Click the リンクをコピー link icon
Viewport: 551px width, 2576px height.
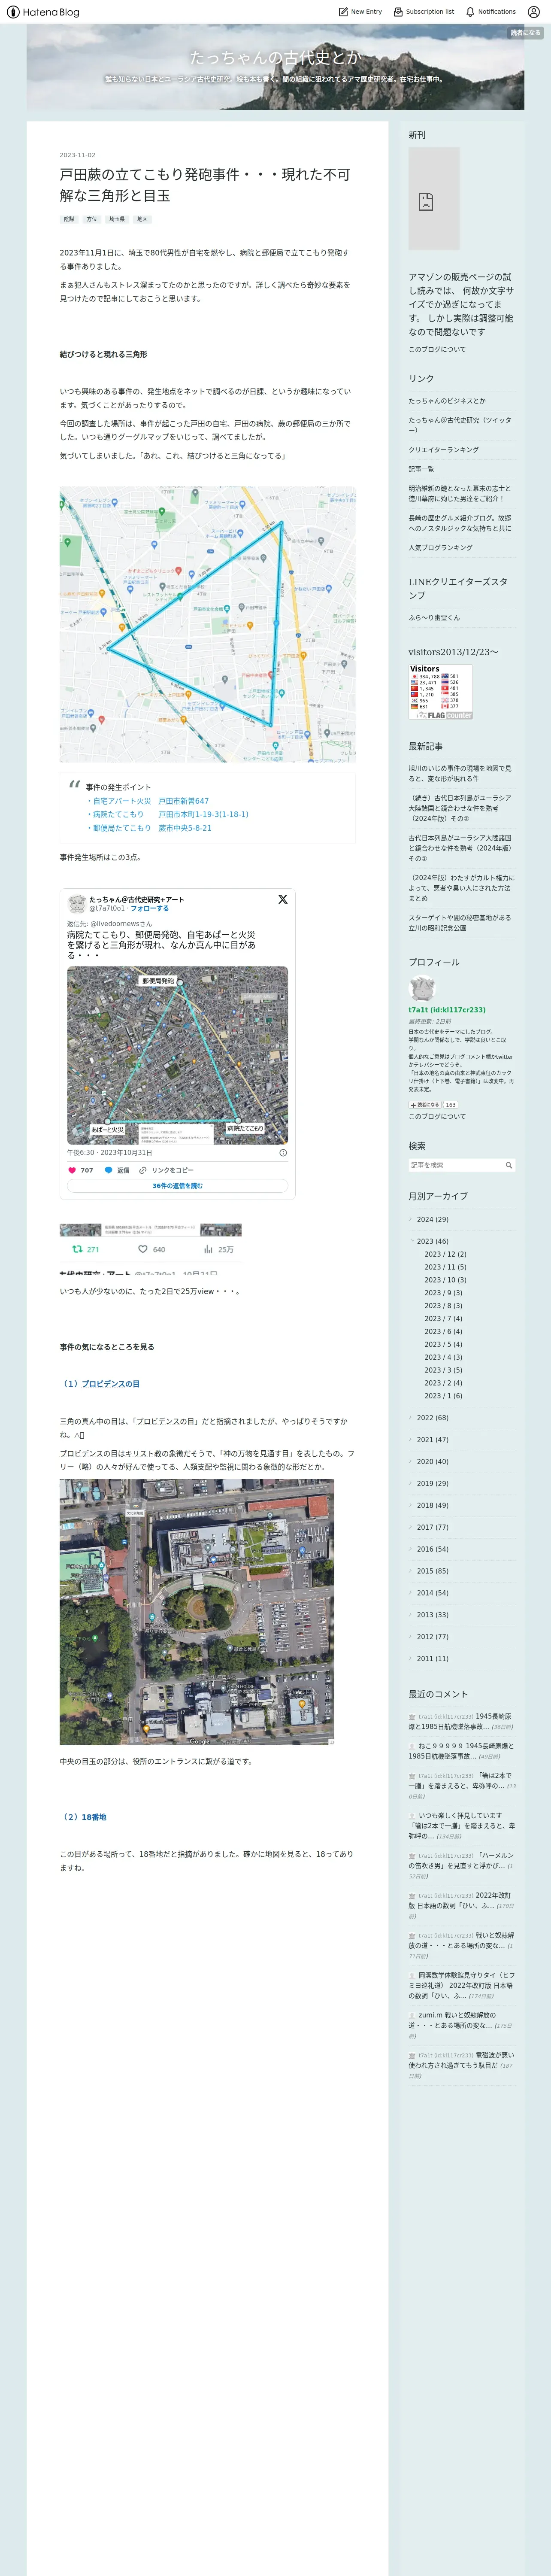pos(143,1170)
